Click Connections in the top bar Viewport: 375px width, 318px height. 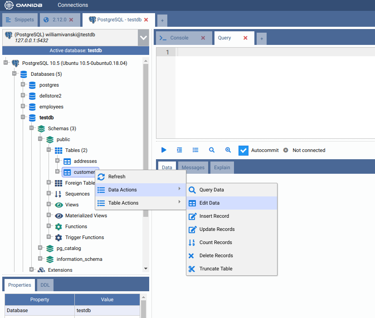point(73,5)
